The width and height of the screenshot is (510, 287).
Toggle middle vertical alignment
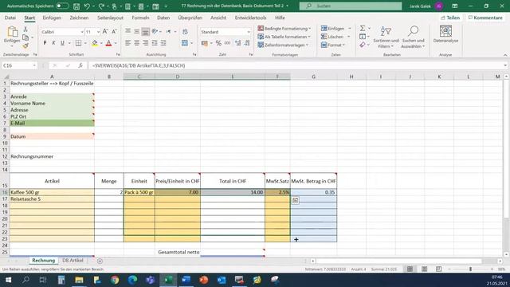(x=136, y=31)
